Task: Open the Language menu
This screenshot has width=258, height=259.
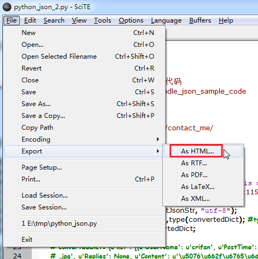Action: [x=166, y=20]
